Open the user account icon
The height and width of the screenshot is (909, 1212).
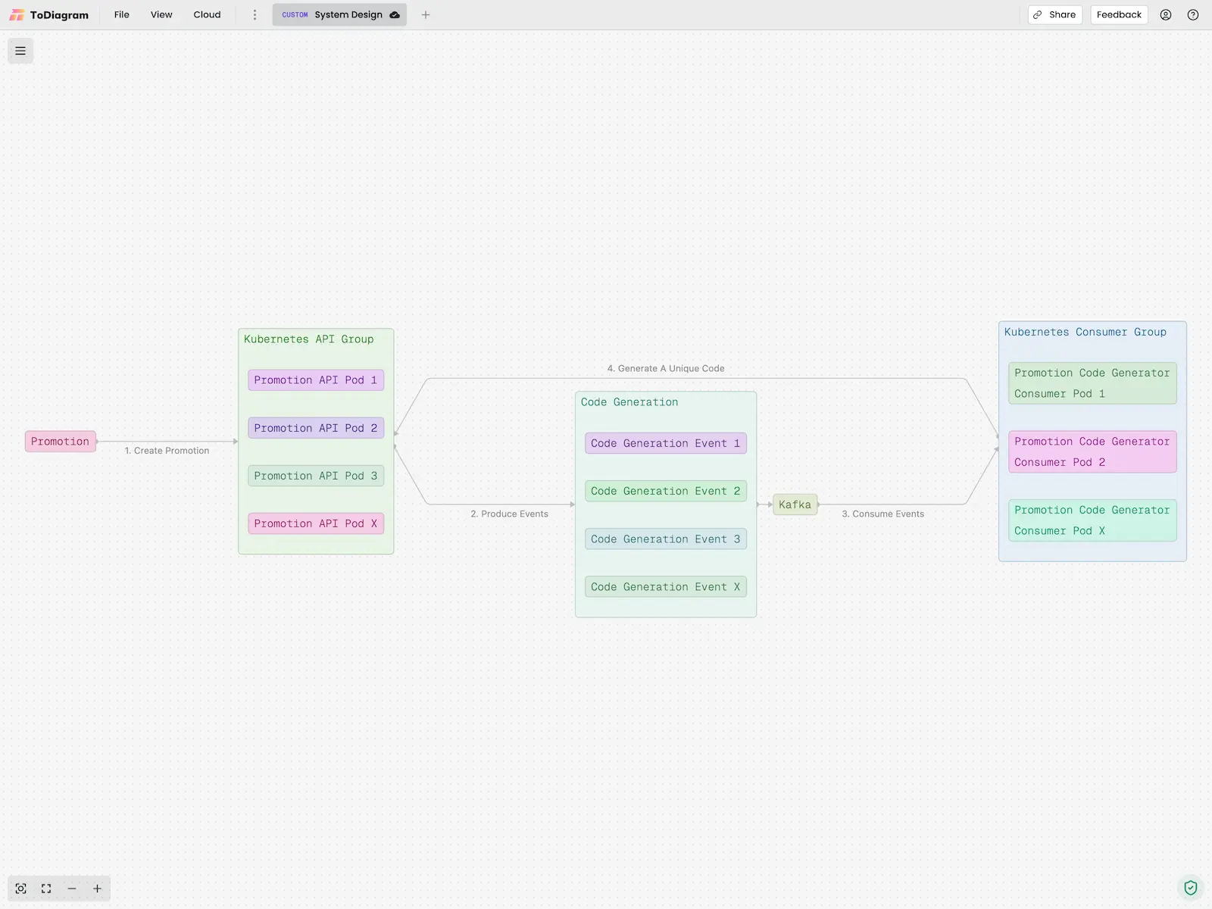(1166, 15)
